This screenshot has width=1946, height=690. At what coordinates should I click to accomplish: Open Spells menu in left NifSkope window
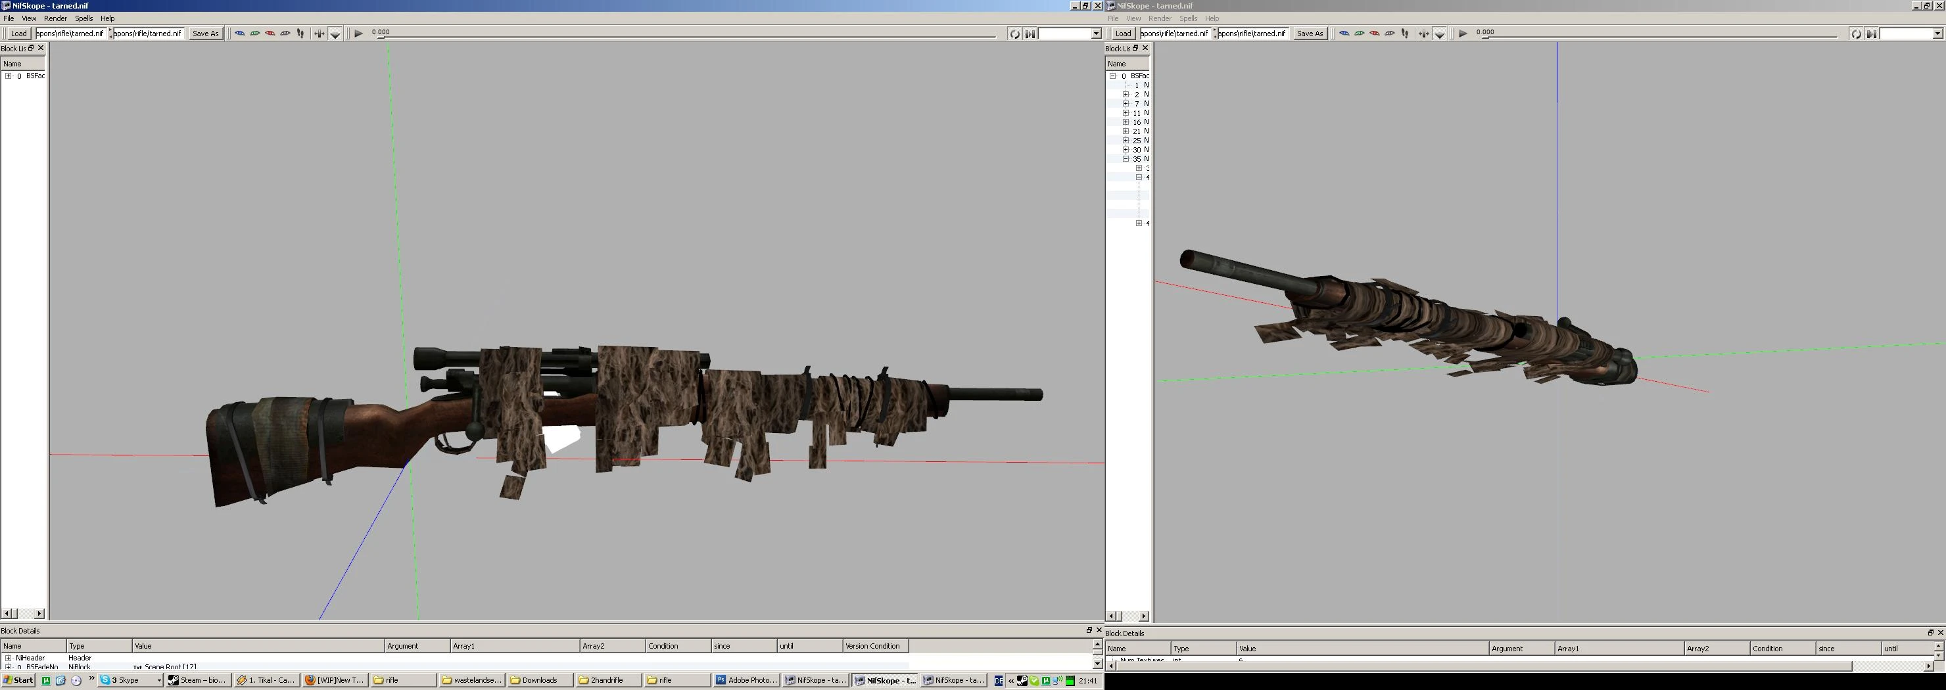(x=84, y=18)
